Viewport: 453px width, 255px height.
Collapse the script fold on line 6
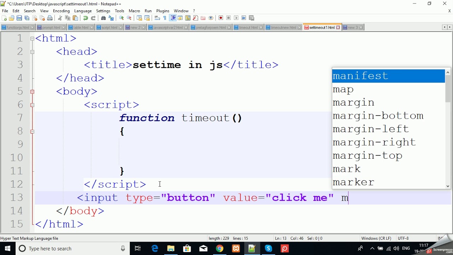coord(32,105)
